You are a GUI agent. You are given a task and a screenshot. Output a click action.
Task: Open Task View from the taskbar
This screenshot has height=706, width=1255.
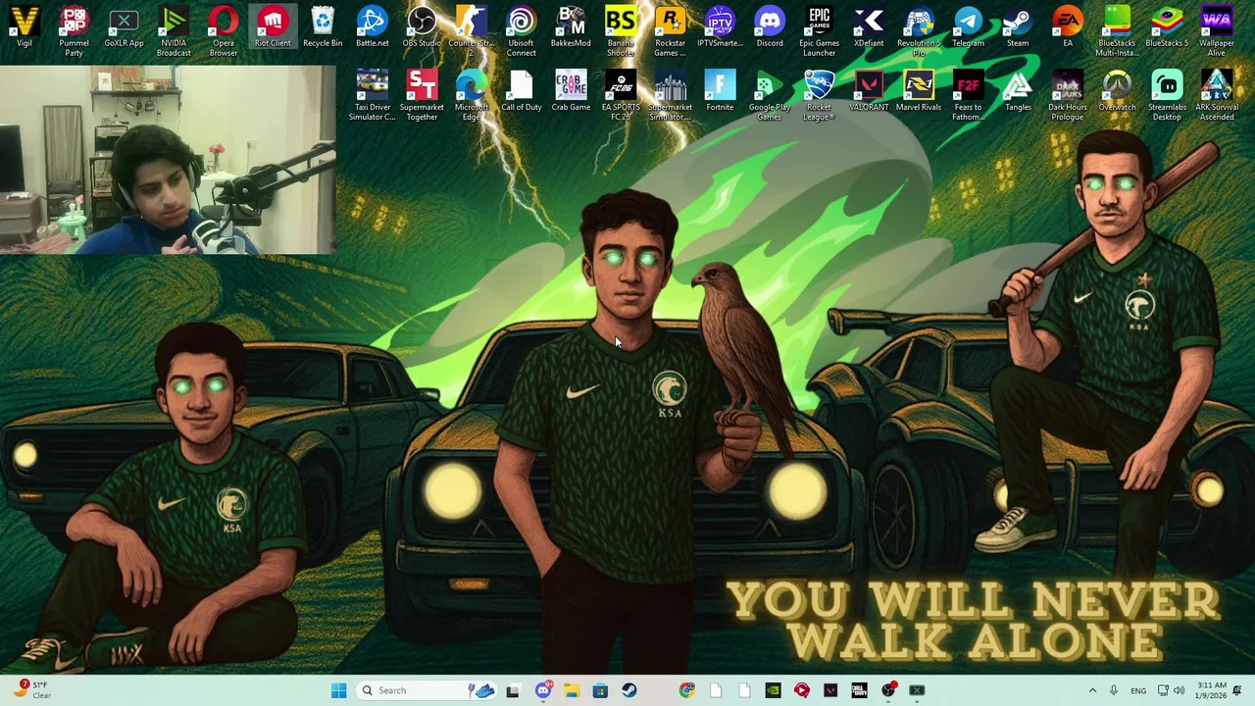click(513, 690)
